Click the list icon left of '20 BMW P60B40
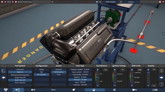Screen dimensions: 165x92 [x=97, y=2]
